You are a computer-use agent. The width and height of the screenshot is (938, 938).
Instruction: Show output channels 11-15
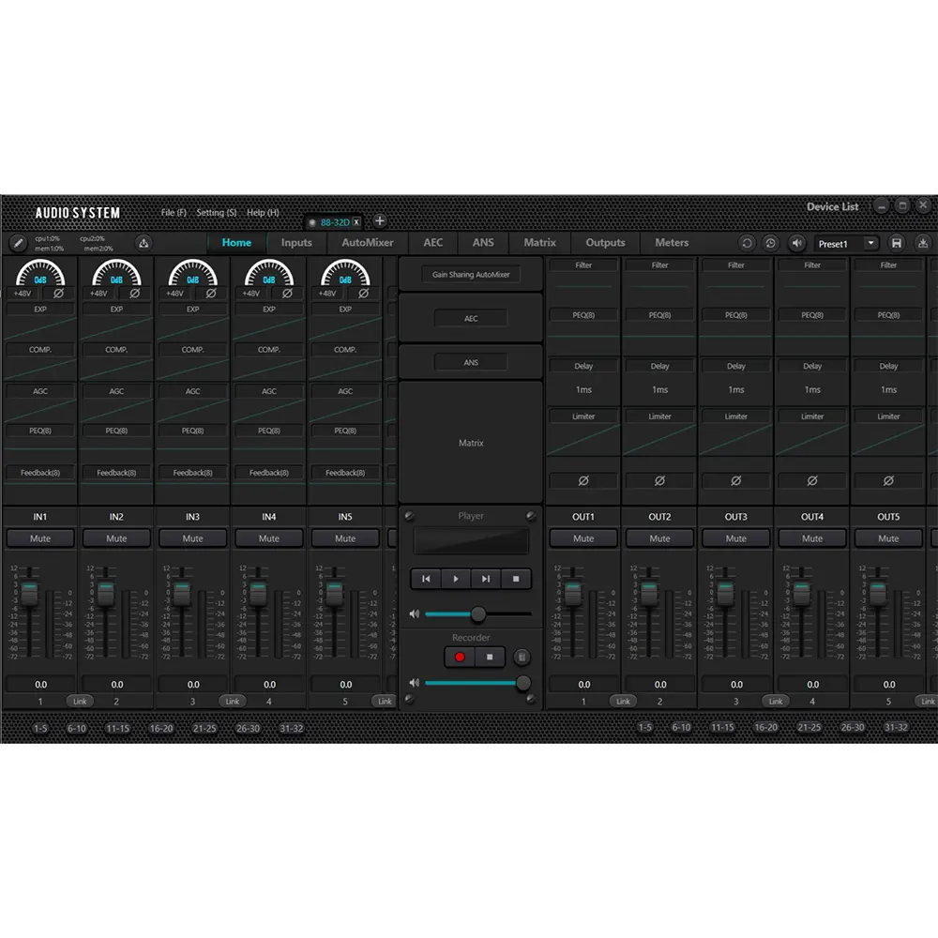(722, 728)
